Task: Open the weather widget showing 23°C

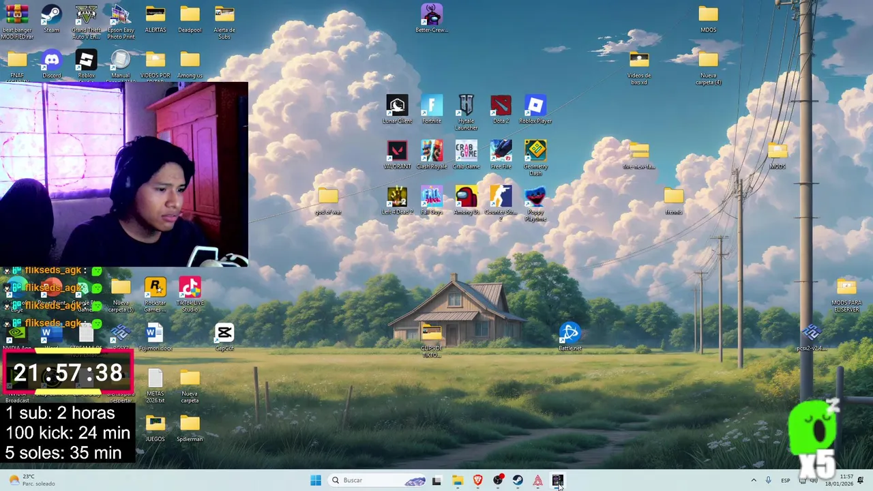Action: click(x=31, y=480)
